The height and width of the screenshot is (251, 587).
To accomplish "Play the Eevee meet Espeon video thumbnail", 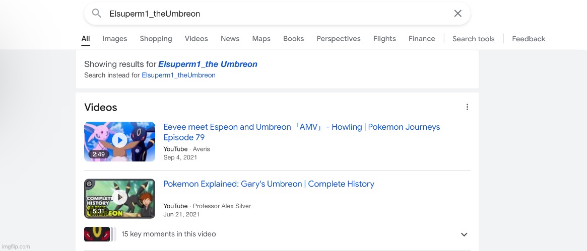I will coord(119,141).
